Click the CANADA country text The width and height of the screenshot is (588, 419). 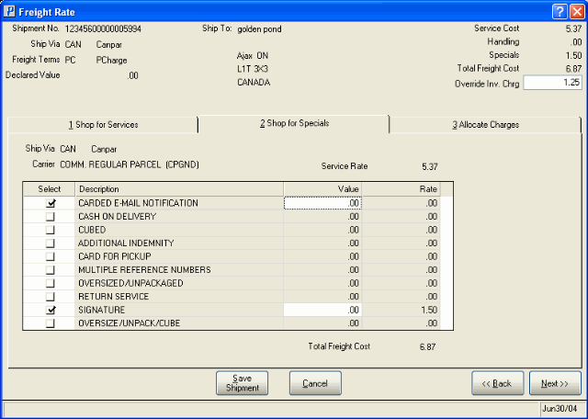click(x=254, y=83)
